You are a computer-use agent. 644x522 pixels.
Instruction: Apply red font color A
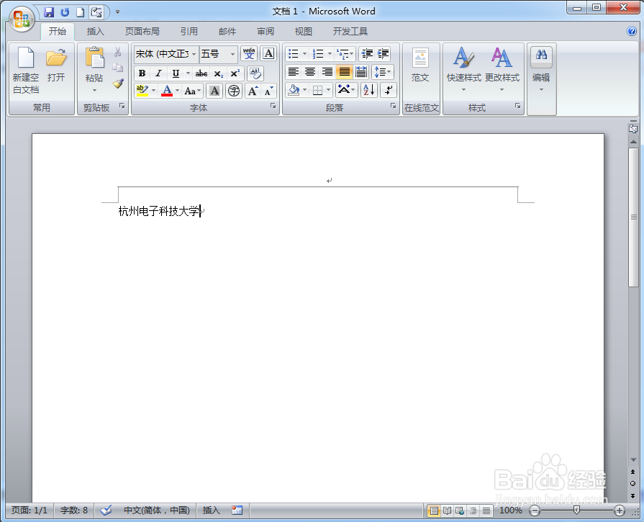pos(167,91)
